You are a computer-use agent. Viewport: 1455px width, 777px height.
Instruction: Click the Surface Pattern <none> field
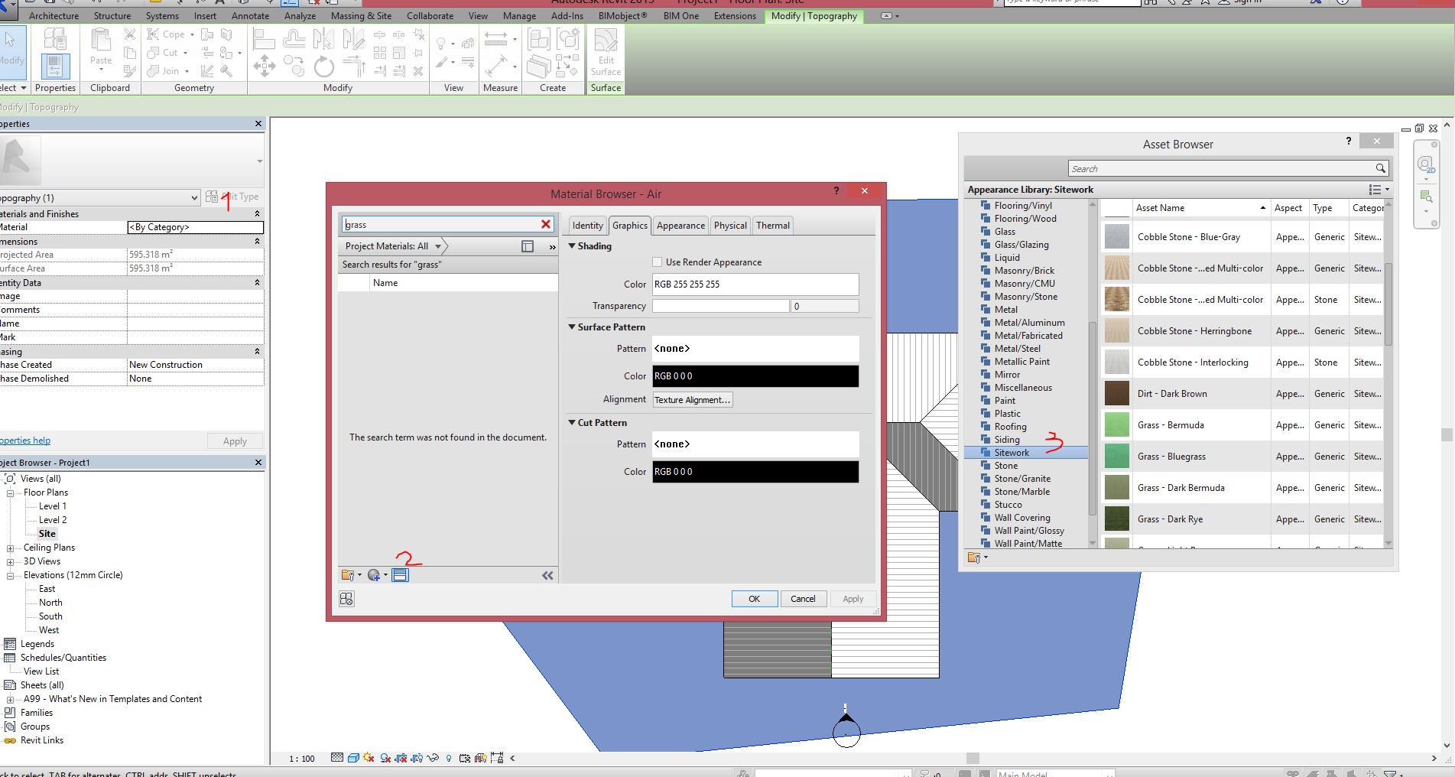click(755, 349)
